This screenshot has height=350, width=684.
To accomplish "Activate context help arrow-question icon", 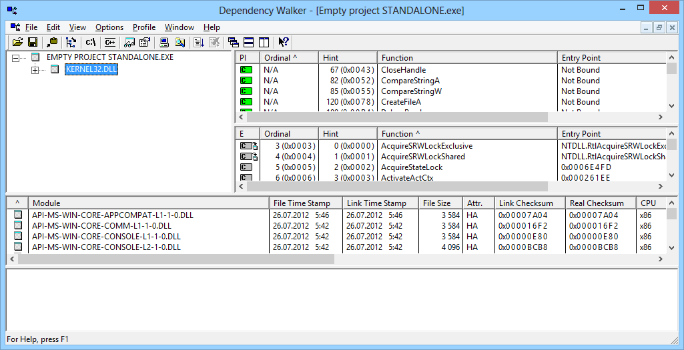I will pyautogui.click(x=284, y=42).
